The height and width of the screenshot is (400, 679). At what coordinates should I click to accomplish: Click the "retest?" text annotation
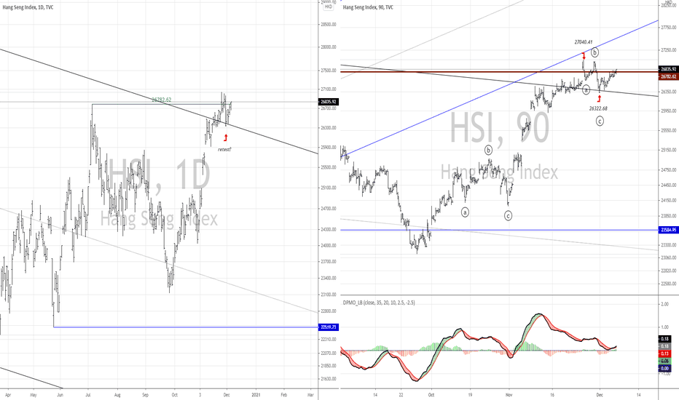[x=224, y=149]
